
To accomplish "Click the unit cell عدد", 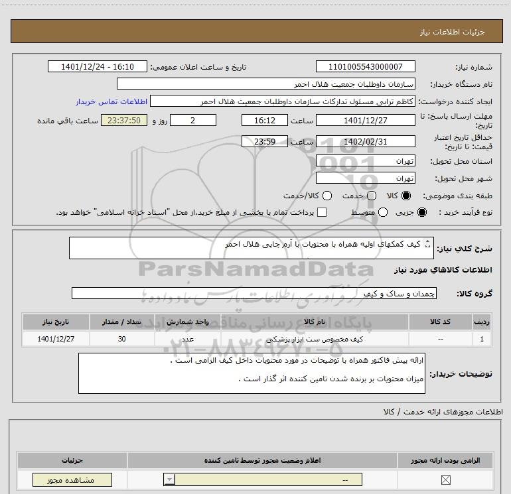I will click(x=188, y=339).
